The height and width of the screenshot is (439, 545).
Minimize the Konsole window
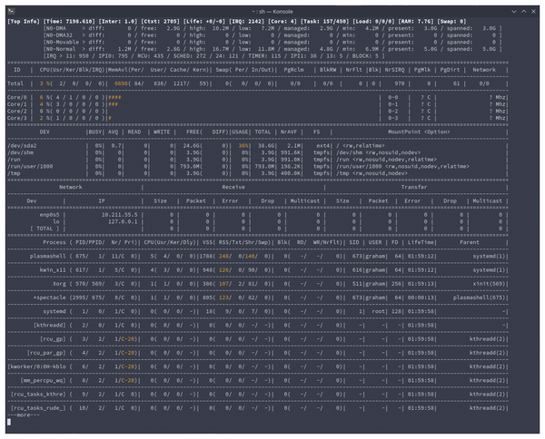coord(514,12)
